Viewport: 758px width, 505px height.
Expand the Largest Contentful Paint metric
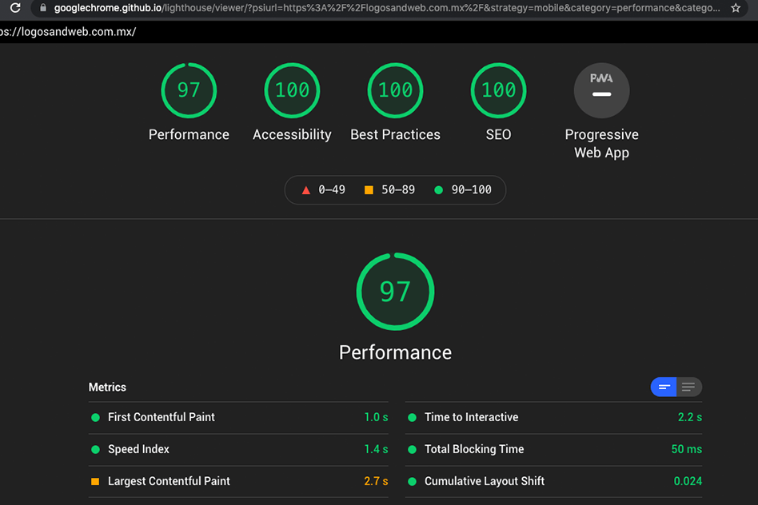click(x=169, y=481)
